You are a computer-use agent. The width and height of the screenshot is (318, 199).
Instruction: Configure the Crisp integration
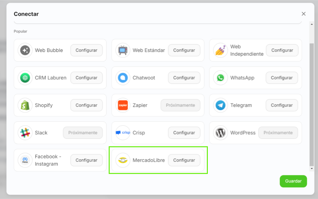point(184,133)
